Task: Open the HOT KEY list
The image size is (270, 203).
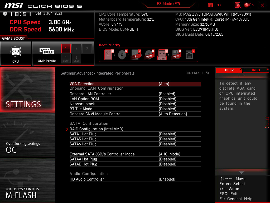Action: click(x=193, y=73)
